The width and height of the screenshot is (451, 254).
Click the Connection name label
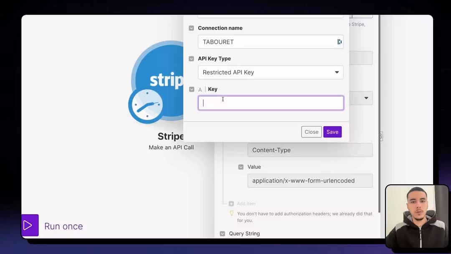pos(220,28)
